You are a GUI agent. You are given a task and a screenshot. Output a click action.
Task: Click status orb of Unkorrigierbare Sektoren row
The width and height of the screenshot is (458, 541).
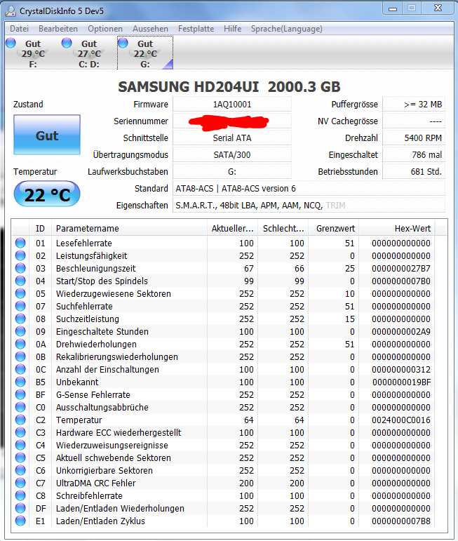[x=20, y=470]
